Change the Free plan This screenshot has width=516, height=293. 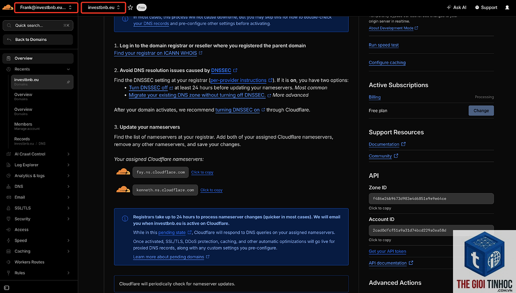click(481, 110)
